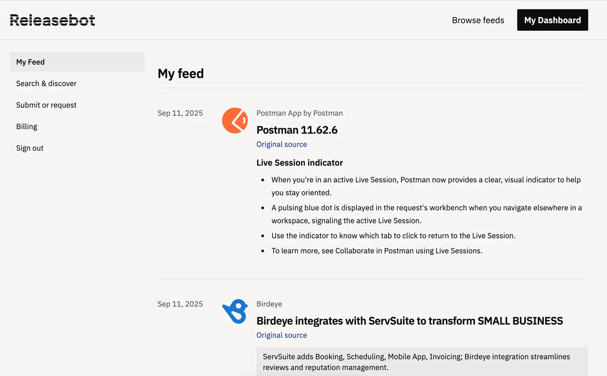Open Original source for Postman 11.62.6
Image resolution: width=607 pixels, height=376 pixels.
281,144
